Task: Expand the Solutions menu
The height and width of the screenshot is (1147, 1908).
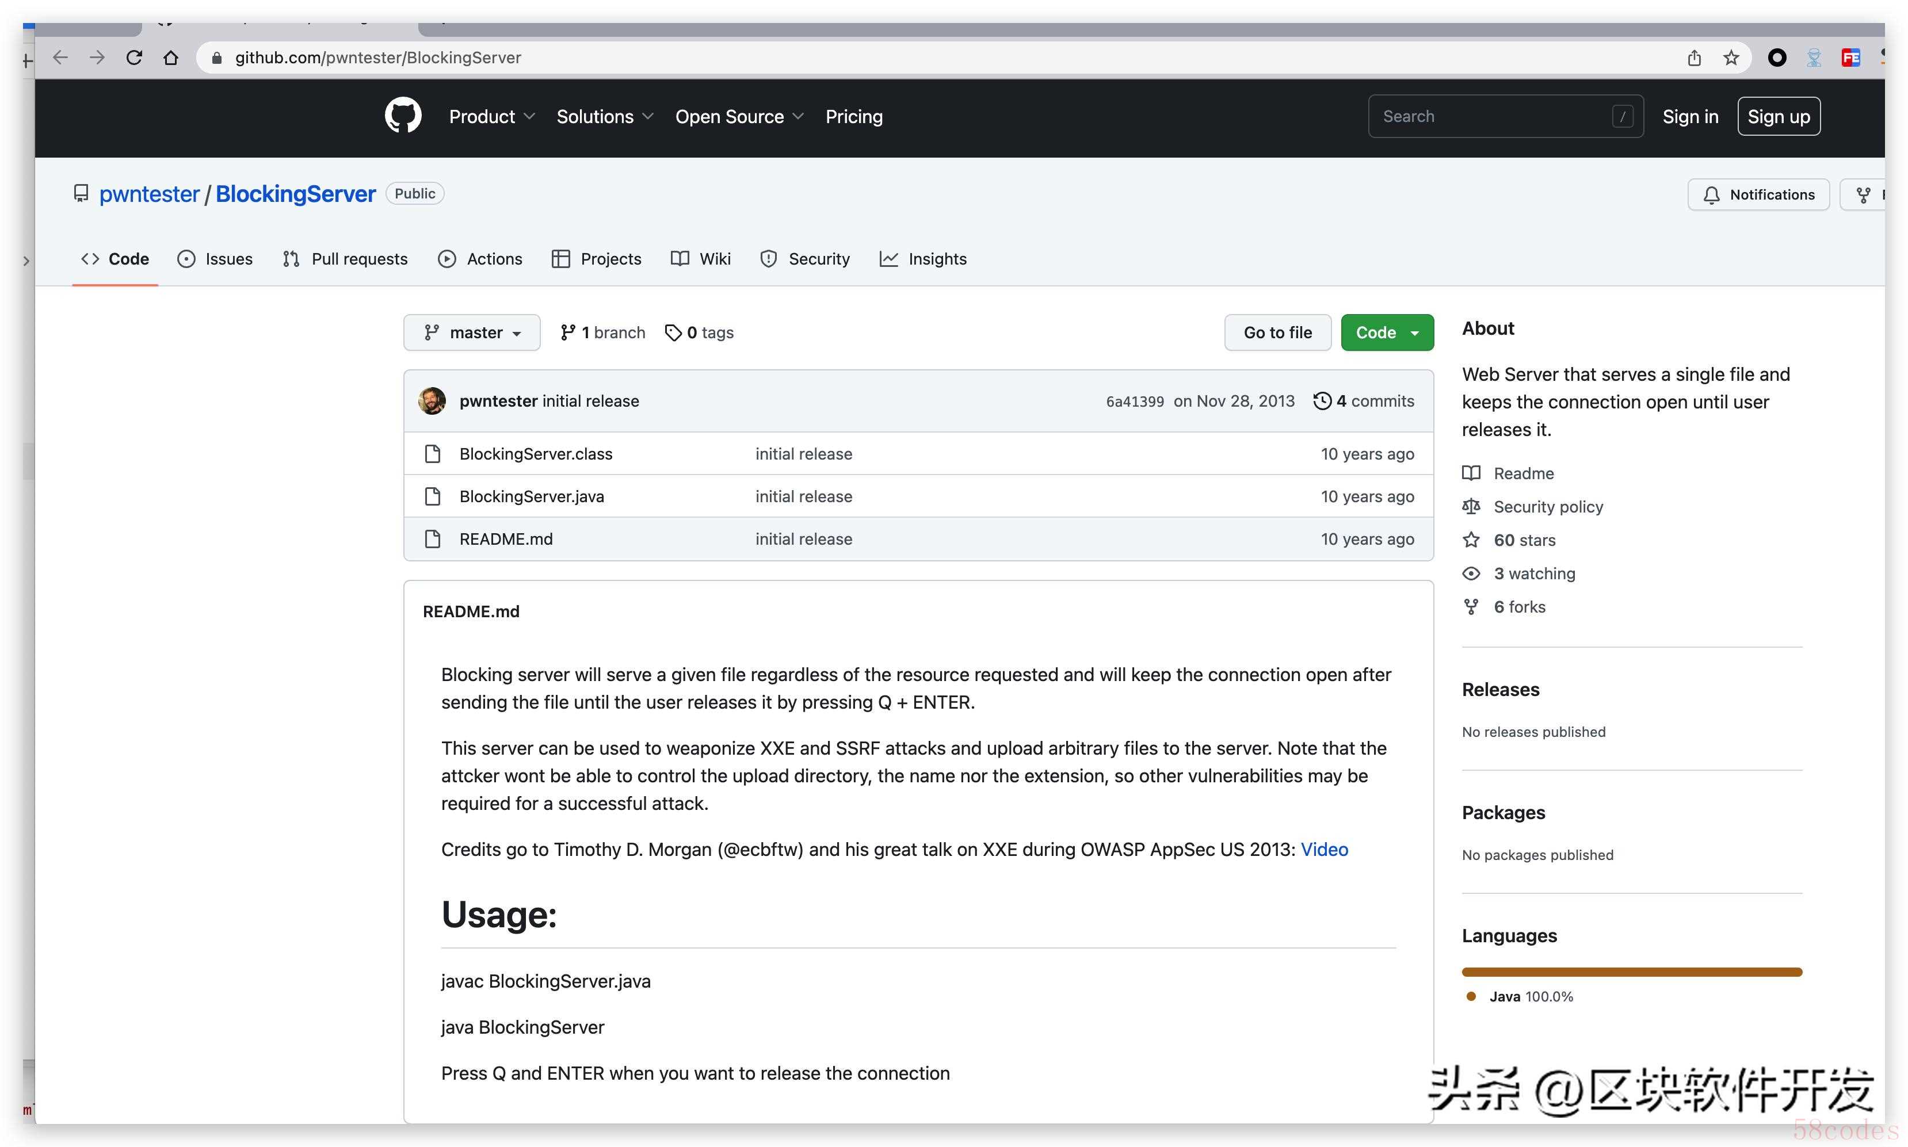Action: [x=605, y=117]
